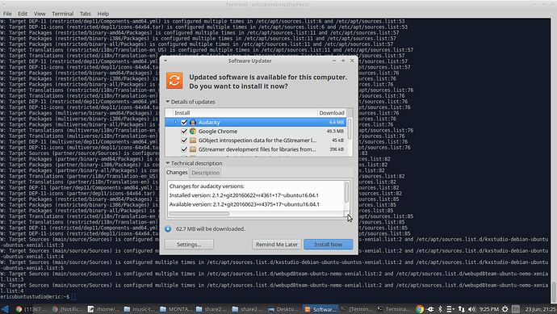
Task: Switch to the Chrome '[Notific' taskbar window
Action: coord(67,309)
